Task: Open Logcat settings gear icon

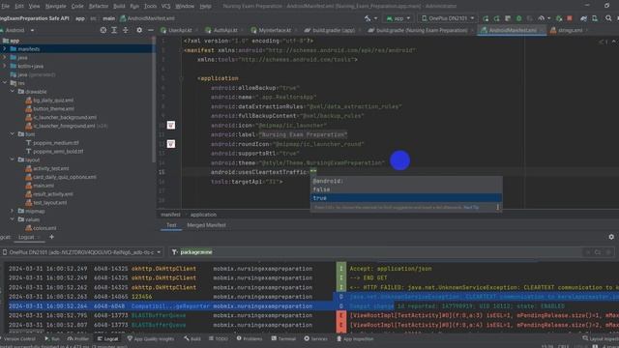Action: point(611,237)
